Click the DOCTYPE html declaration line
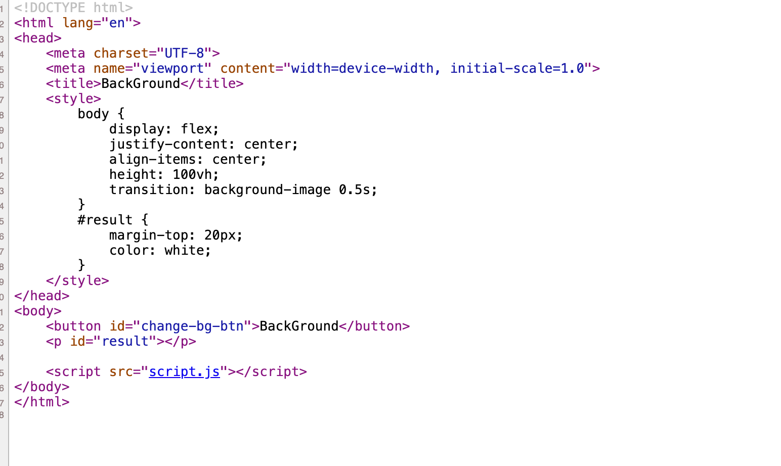Viewport: 781px width, 466px height. click(73, 8)
